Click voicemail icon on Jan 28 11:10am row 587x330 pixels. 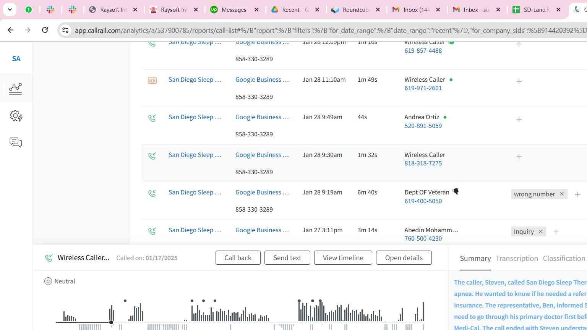152,81
